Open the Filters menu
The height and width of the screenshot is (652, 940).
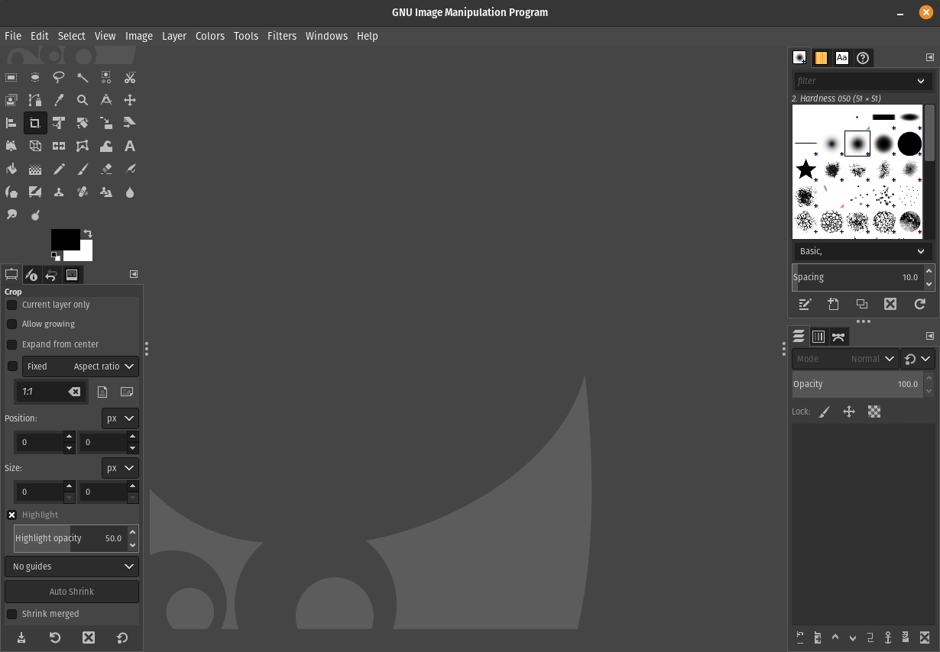pos(282,36)
